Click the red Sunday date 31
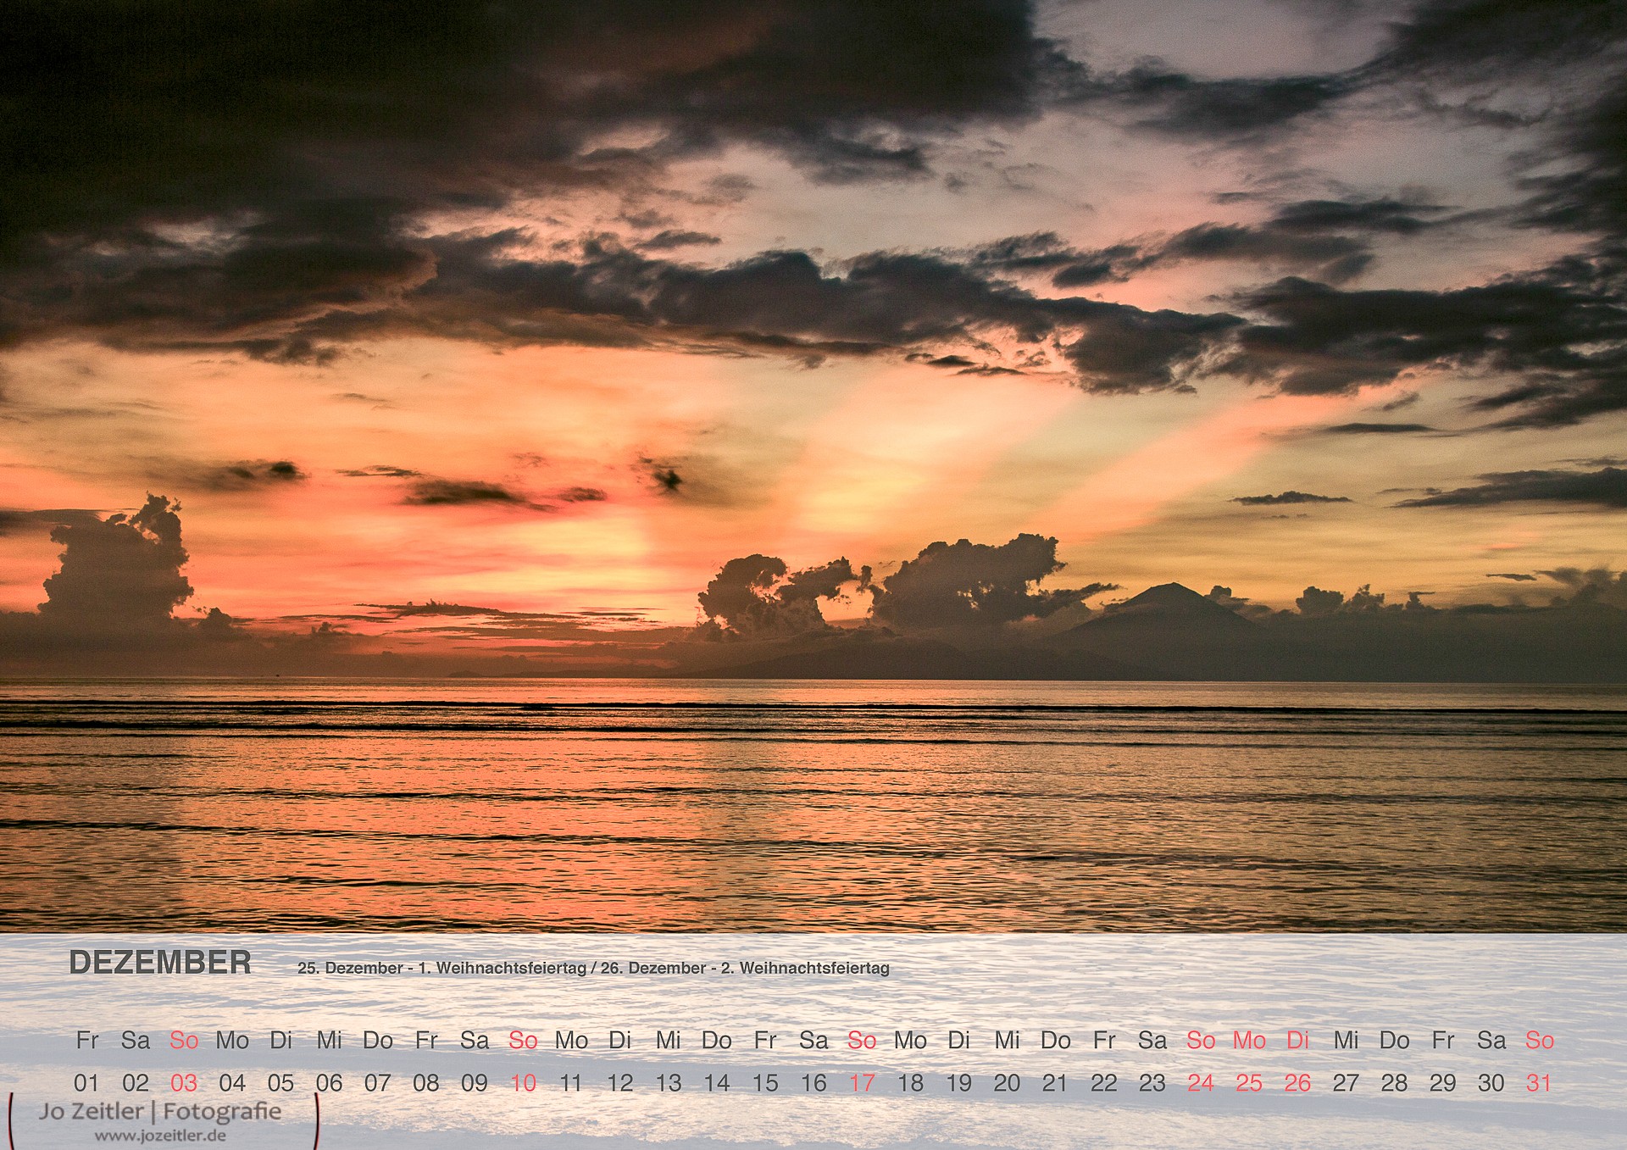The height and width of the screenshot is (1150, 1627). click(1539, 1083)
